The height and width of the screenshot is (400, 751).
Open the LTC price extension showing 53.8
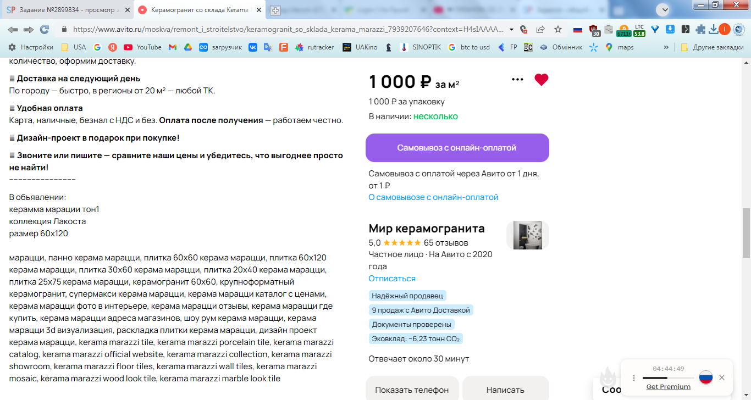pos(639,30)
